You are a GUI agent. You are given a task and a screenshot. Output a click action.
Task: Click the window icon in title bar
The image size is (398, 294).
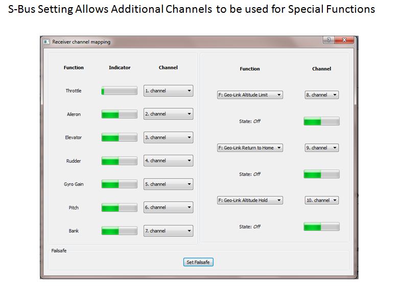(x=46, y=42)
